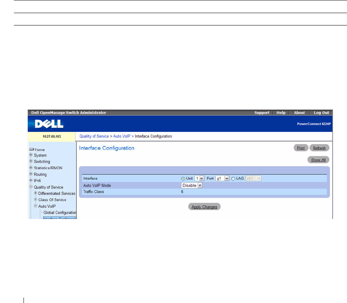The width and height of the screenshot is (347, 303).
Task: Expand the Switching tree node
Action: pyautogui.click(x=31, y=161)
